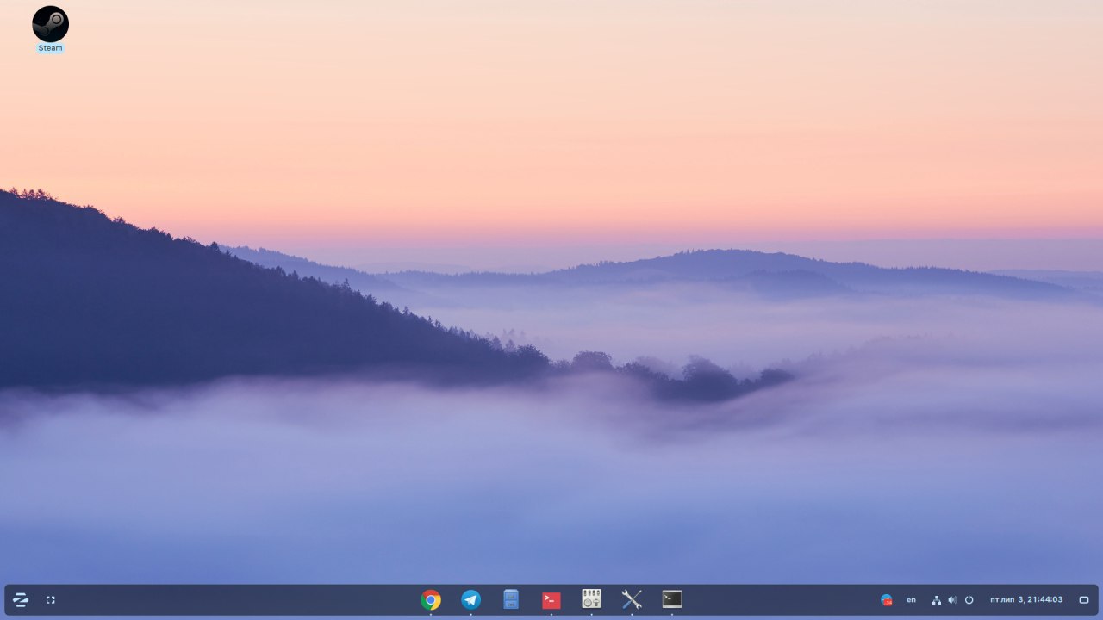Screen dimensions: 1103x620
Task: Open the red terminal app icon
Action: coord(551,600)
